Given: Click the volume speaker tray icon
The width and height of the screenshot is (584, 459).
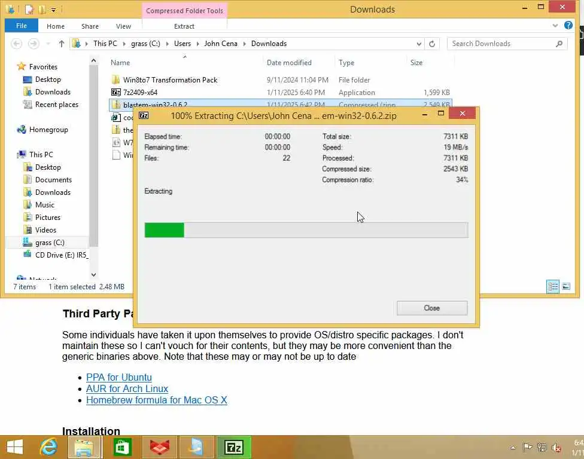Looking at the screenshot, I should 556,448.
